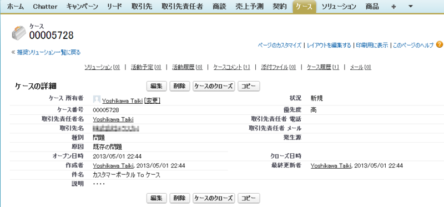Jump to メール [0] related list
Viewport: 444px width, 207px height.
point(360,67)
